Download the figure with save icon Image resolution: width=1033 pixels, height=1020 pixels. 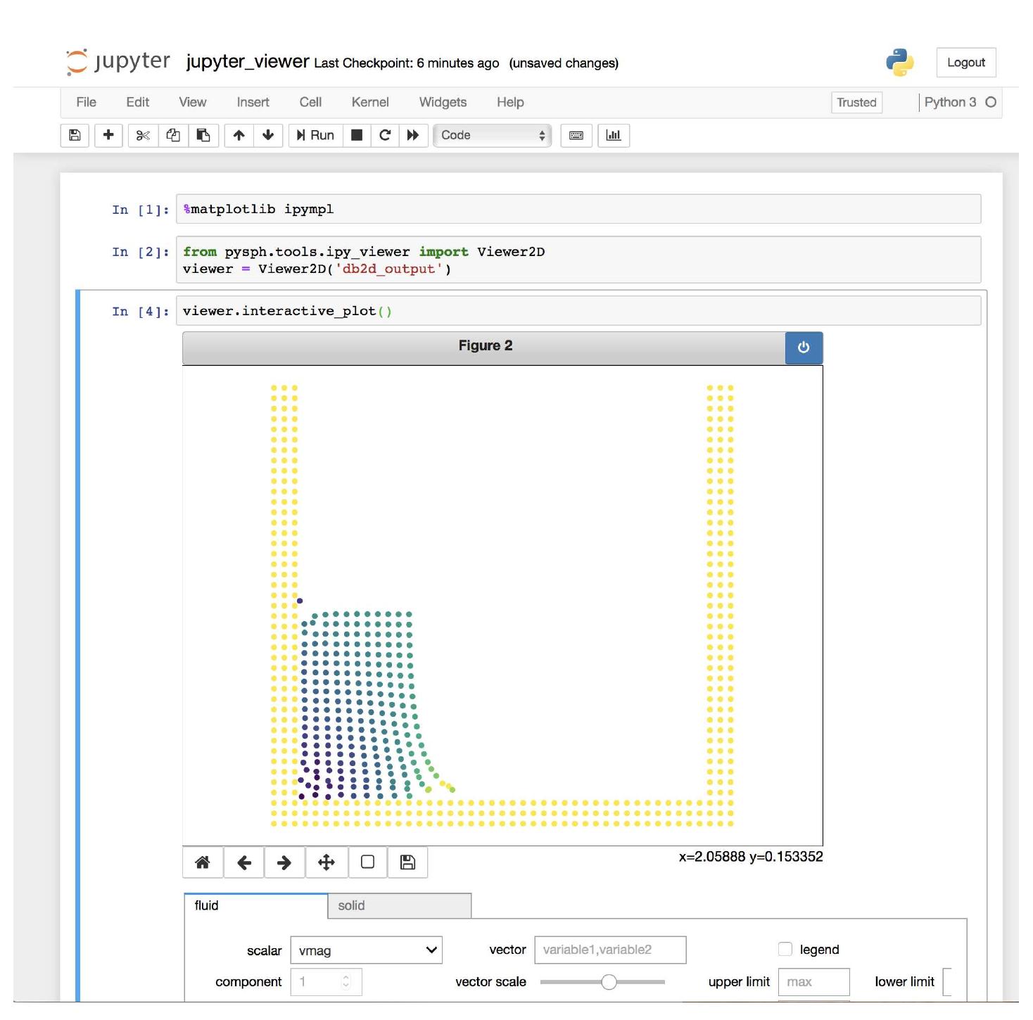407,862
